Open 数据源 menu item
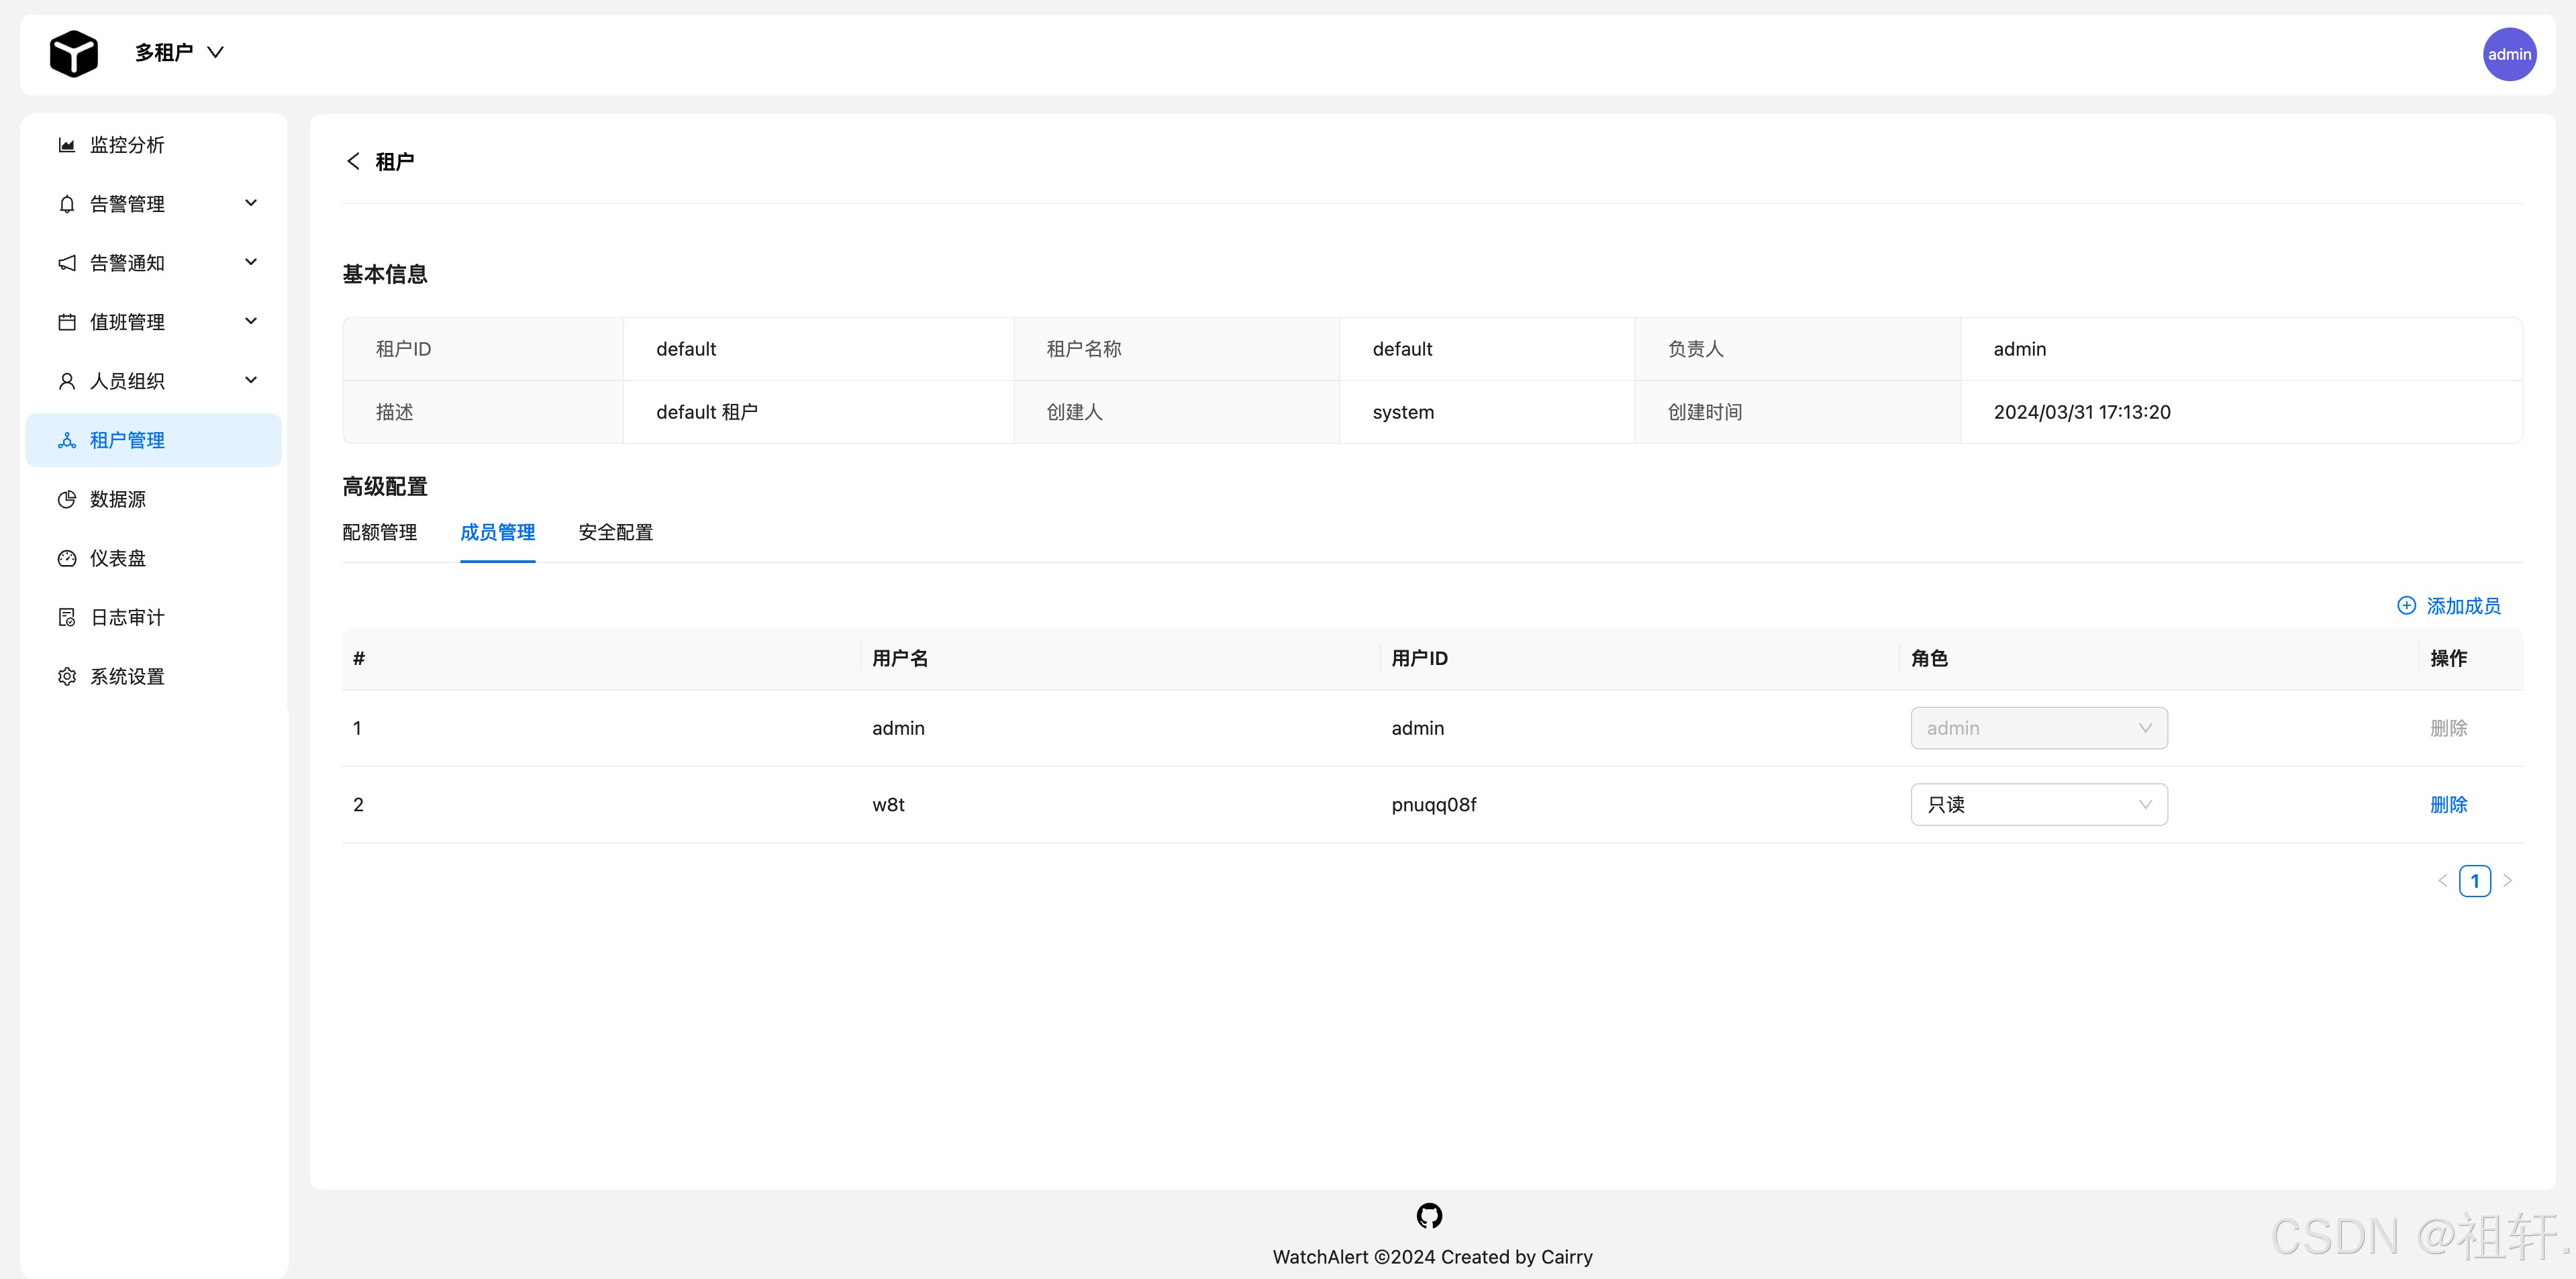The width and height of the screenshot is (2576, 1279). click(153, 499)
